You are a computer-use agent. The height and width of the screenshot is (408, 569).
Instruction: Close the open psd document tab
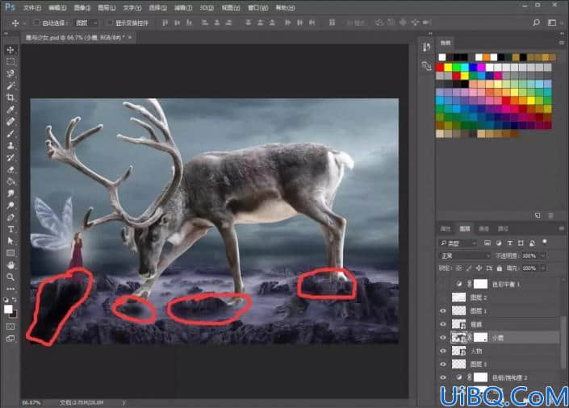[x=130, y=37]
